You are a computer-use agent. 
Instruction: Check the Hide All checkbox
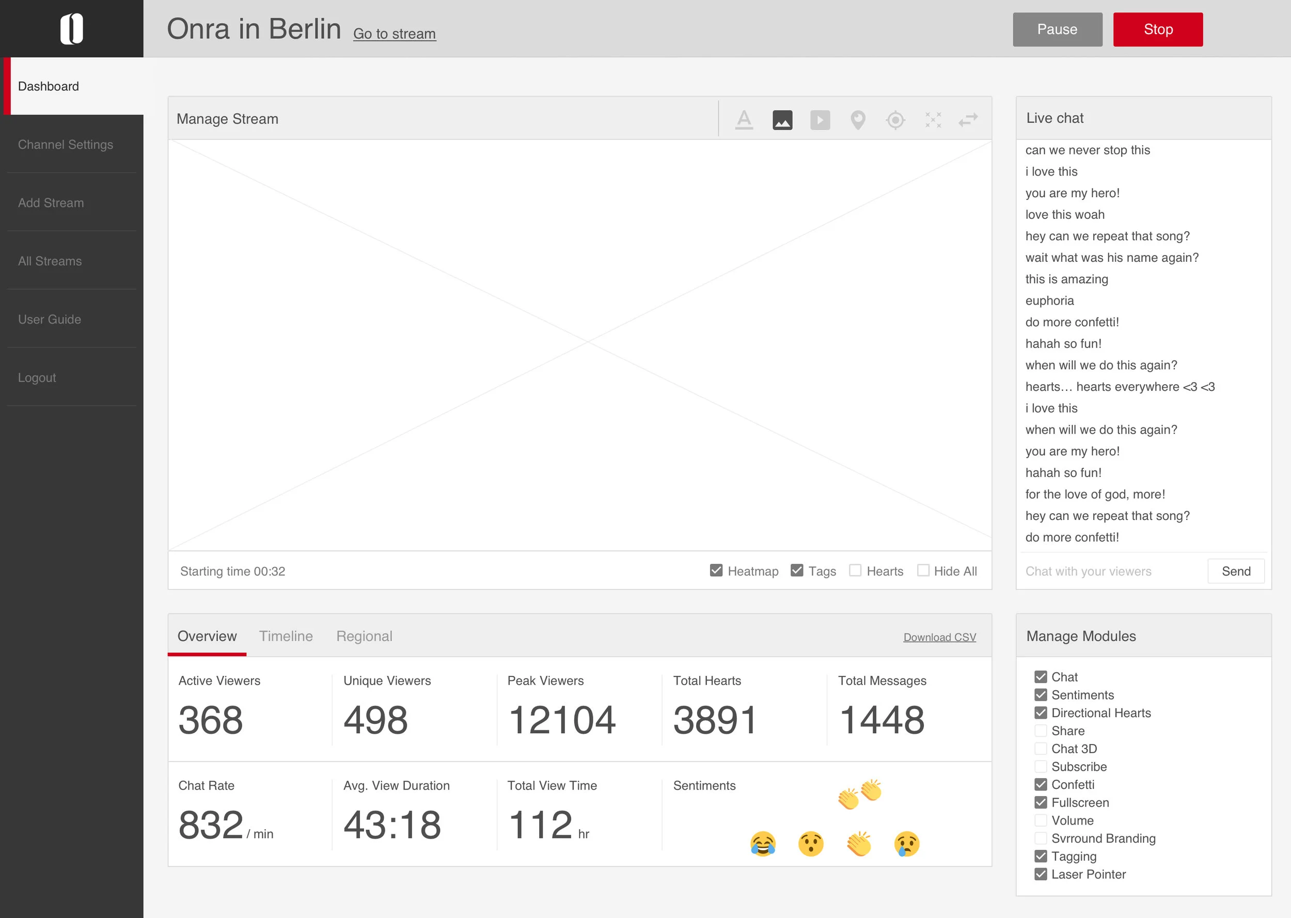point(923,571)
